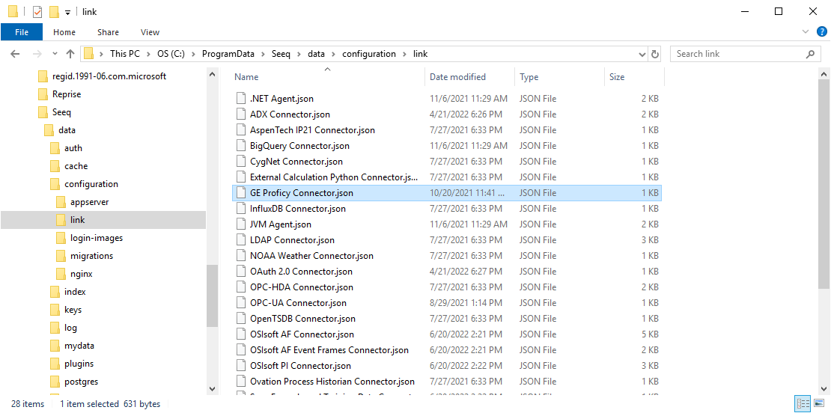Select the nginx folder in the tree
This screenshot has height=413, width=831.
[82, 275]
